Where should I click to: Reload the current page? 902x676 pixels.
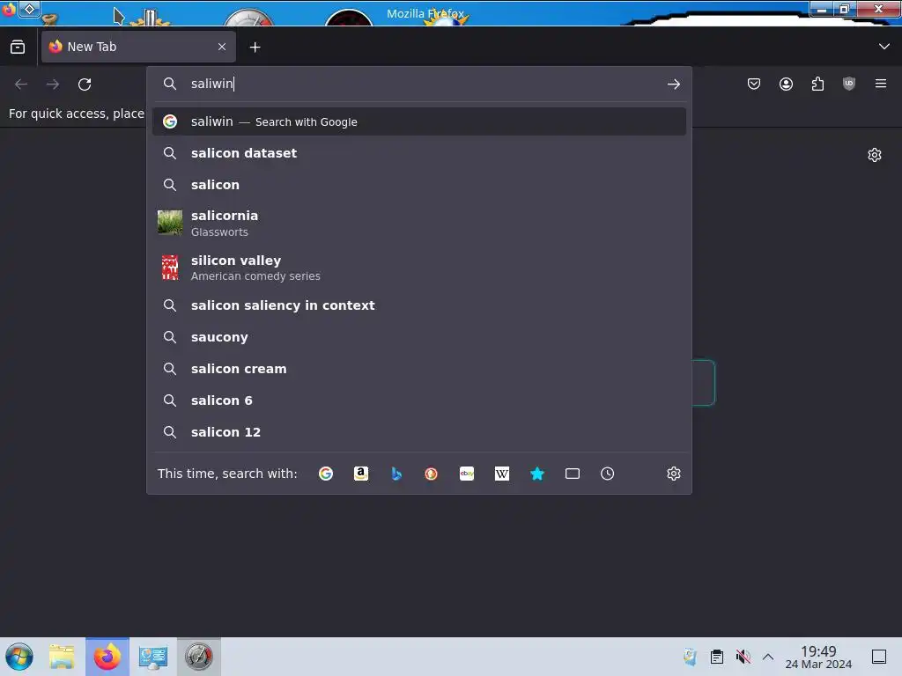coord(85,84)
